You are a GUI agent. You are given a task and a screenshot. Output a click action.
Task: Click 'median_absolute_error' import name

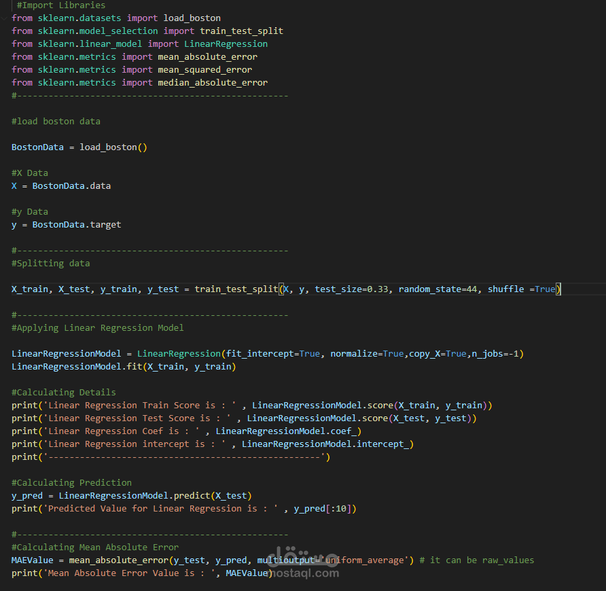click(x=213, y=83)
